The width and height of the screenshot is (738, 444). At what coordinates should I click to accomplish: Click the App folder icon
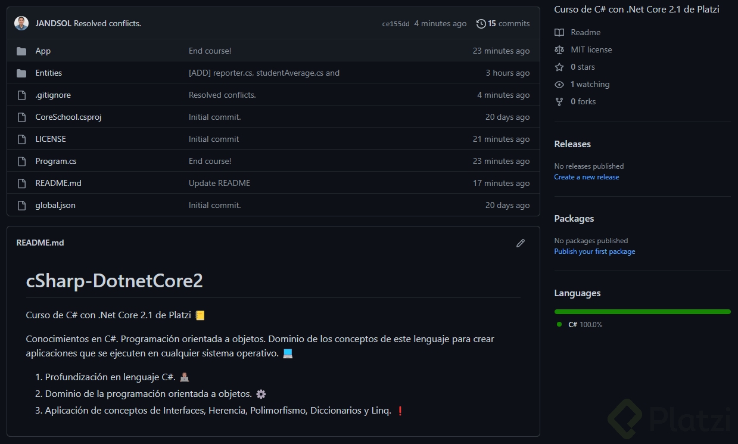point(21,51)
